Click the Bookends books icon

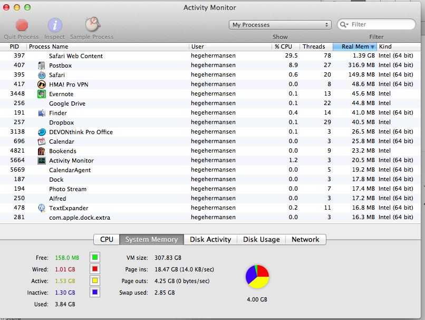point(42,151)
